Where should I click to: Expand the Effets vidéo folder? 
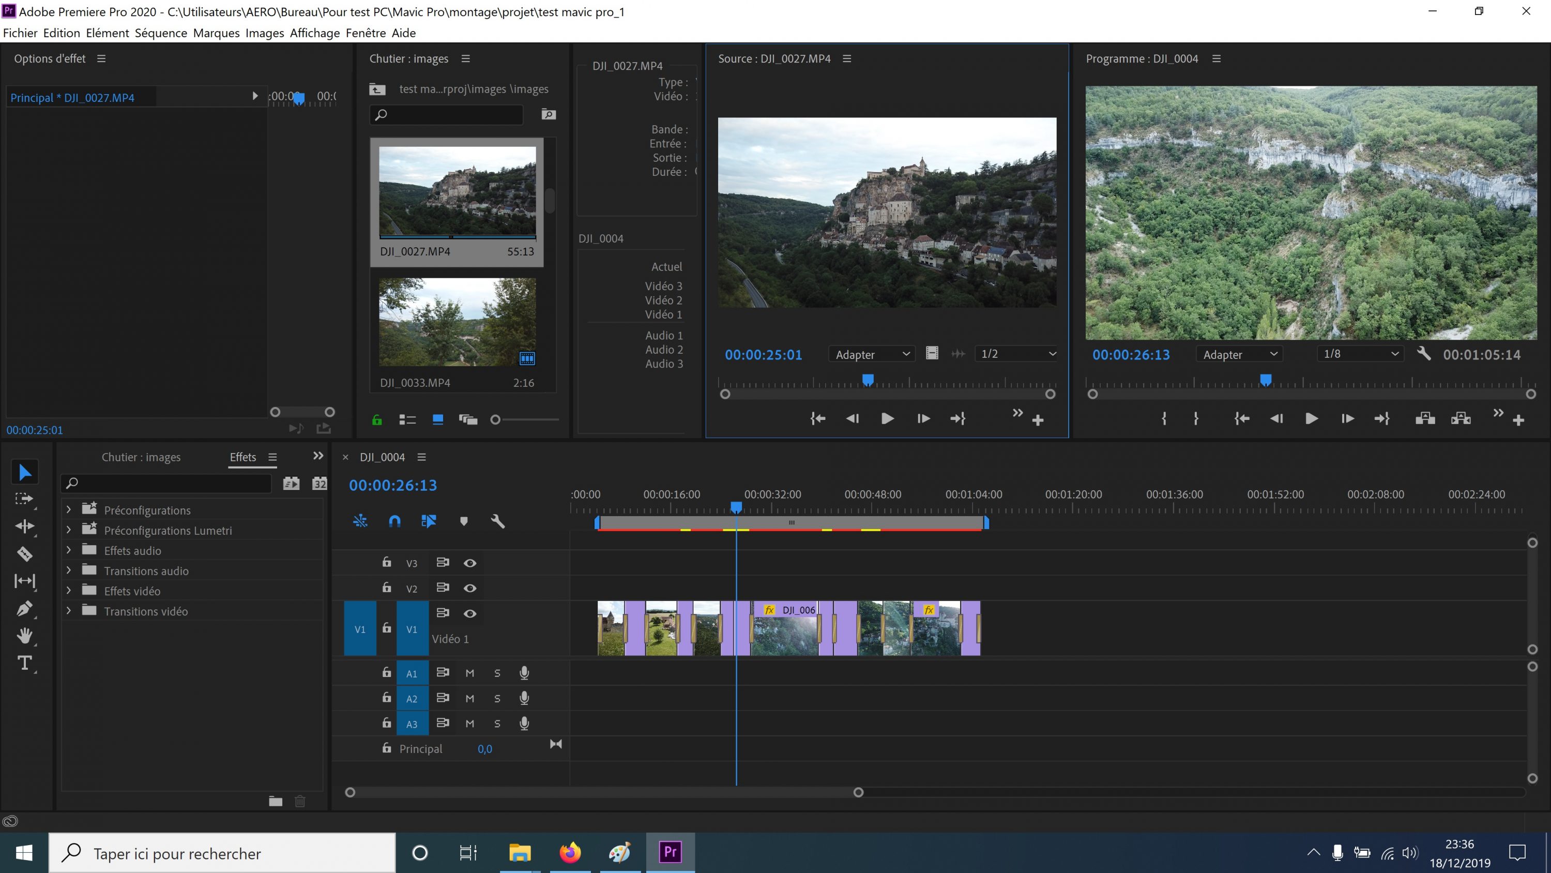tap(69, 591)
